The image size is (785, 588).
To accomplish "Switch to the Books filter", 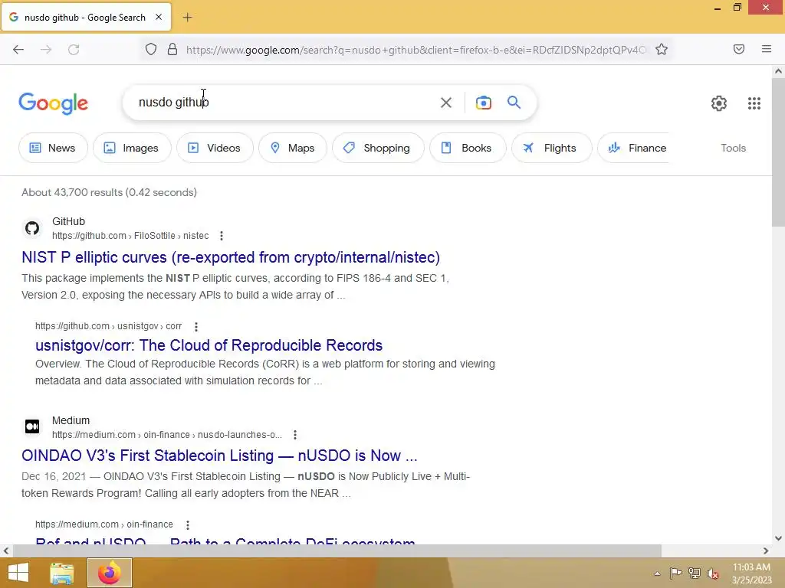I will (x=468, y=148).
